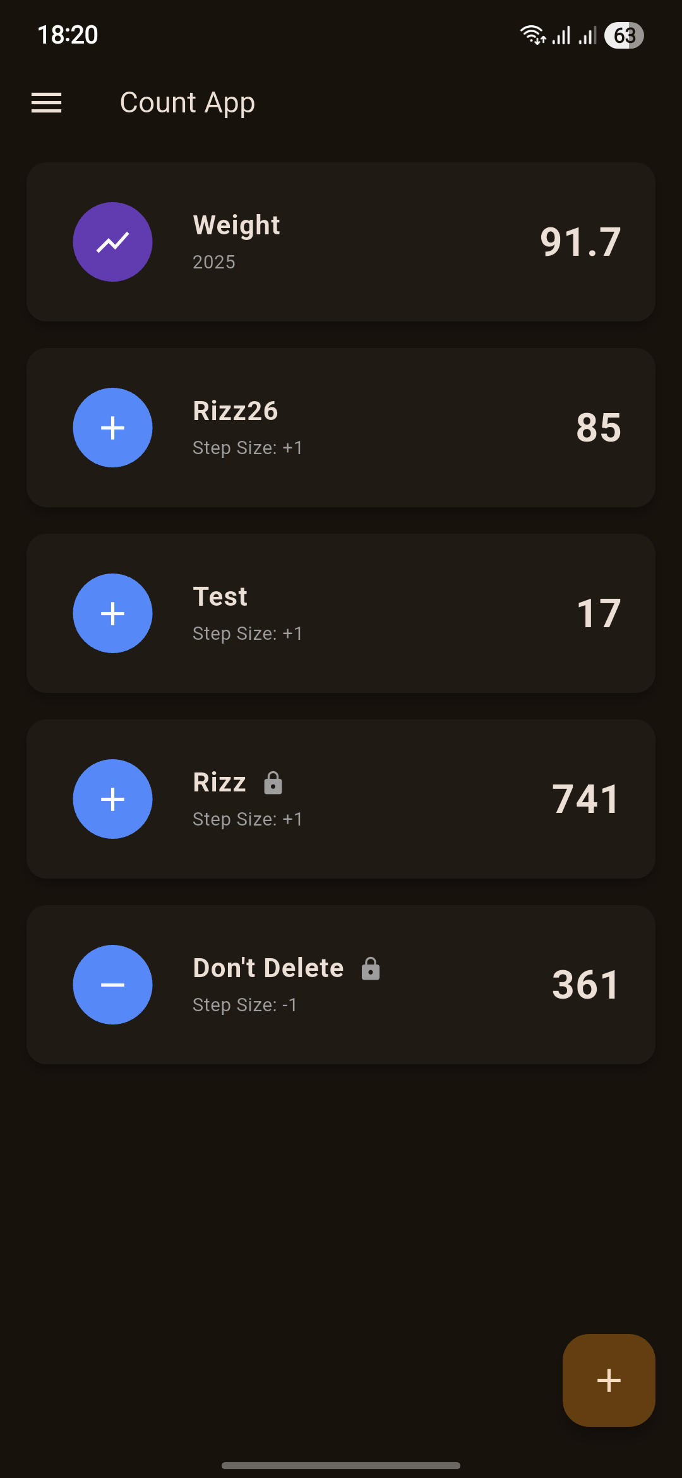
Task: Decrement the Don't Delete counter
Action: 112,985
